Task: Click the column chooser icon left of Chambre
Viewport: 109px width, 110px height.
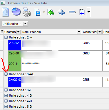Action: (2, 32)
